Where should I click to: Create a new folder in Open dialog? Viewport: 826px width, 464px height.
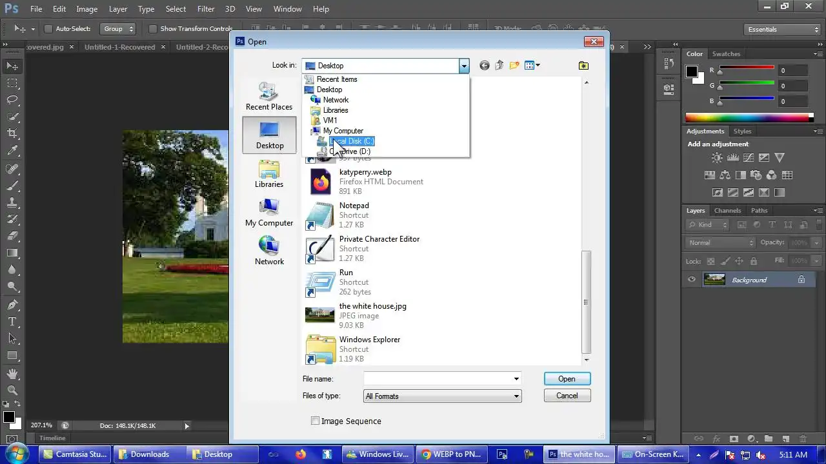pyautogui.click(x=514, y=66)
